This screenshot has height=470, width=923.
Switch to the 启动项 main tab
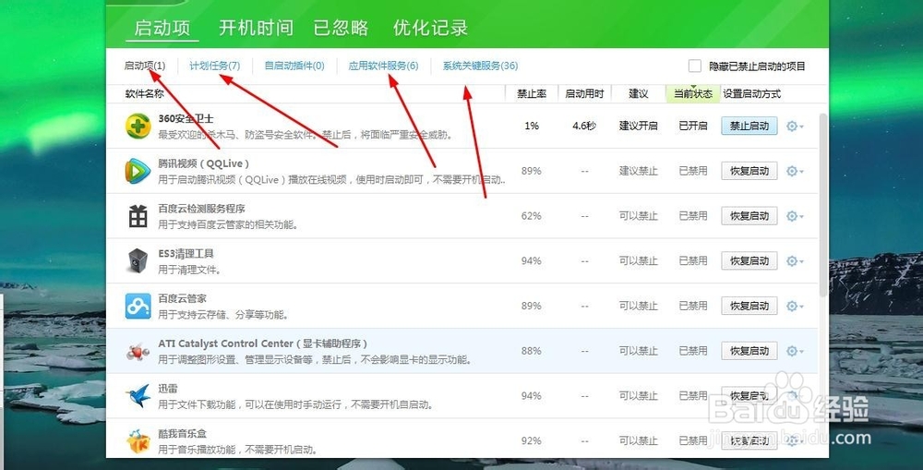162,28
